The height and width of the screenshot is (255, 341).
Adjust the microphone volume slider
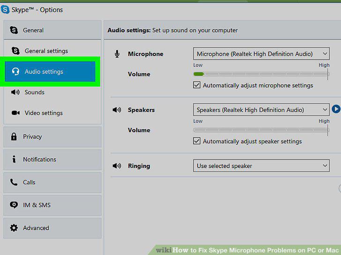coord(261,74)
